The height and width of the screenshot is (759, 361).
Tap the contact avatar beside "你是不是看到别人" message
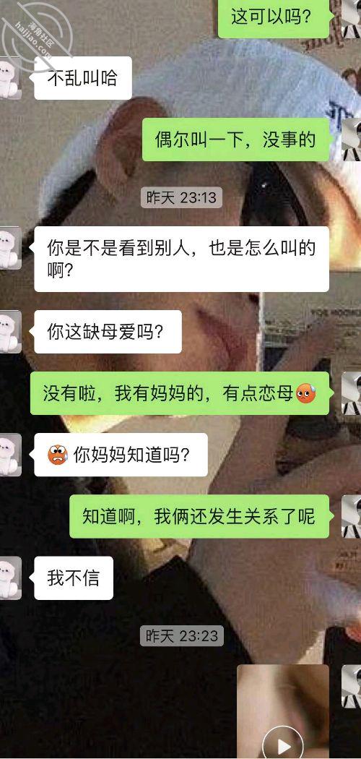pyautogui.click(x=10, y=248)
